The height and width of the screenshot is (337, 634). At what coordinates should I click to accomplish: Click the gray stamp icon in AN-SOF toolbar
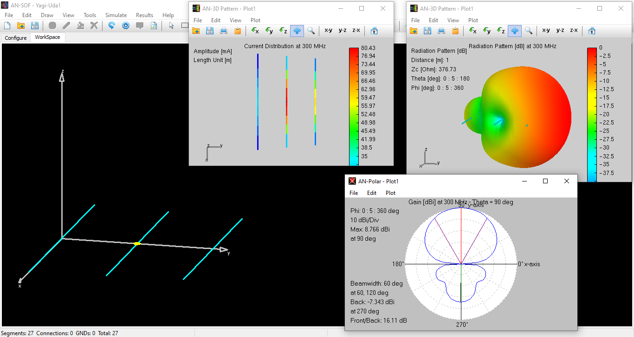pyautogui.click(x=80, y=25)
